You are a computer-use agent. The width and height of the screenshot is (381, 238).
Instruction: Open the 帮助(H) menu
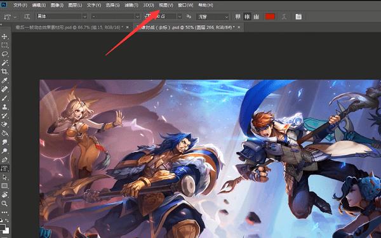[x=206, y=5]
